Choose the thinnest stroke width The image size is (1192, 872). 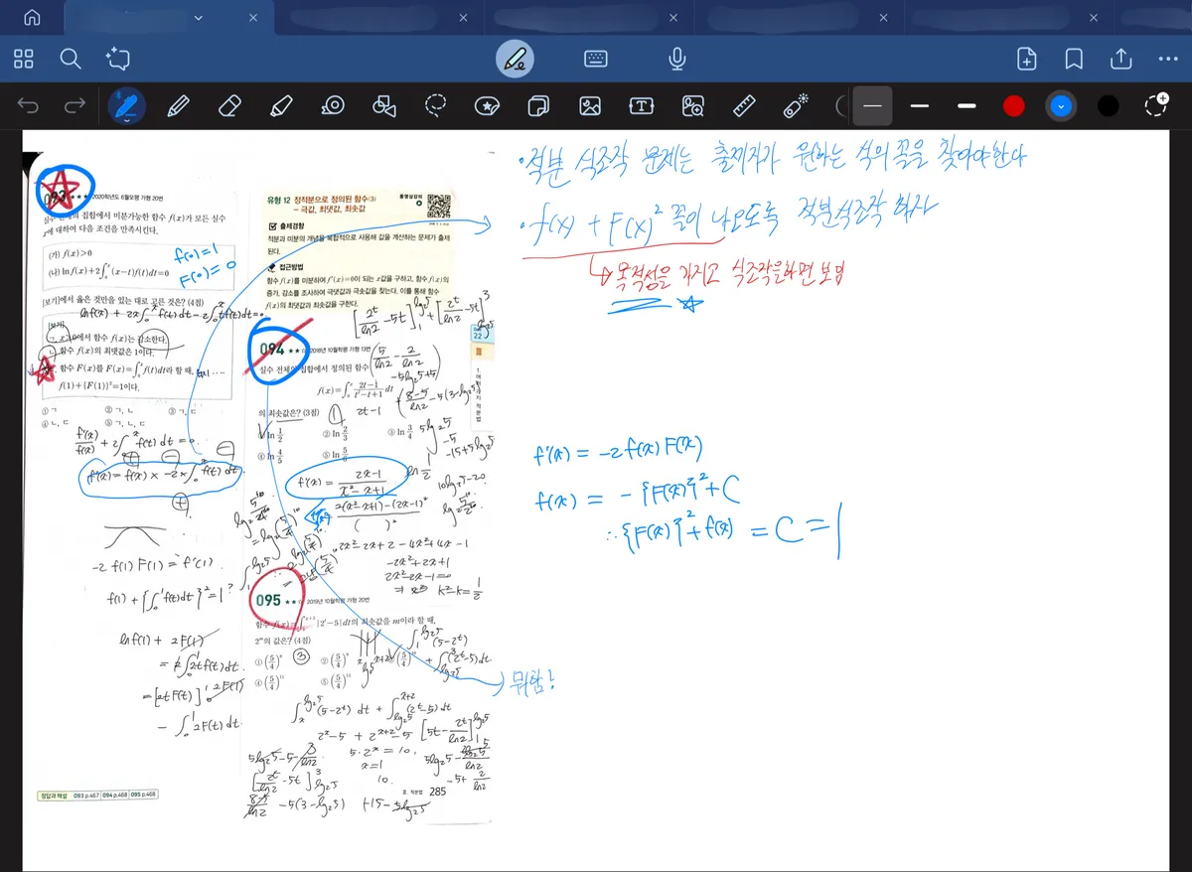tap(873, 105)
